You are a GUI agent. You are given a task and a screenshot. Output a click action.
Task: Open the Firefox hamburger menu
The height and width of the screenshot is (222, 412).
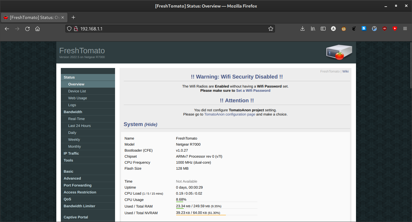[405, 29]
